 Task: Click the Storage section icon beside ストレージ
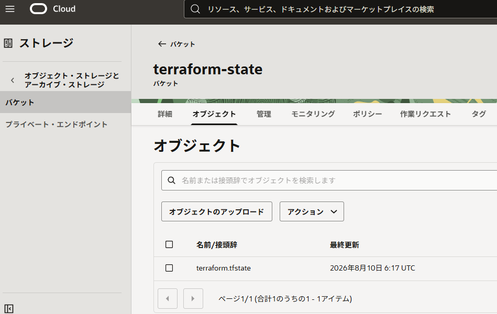(8, 43)
